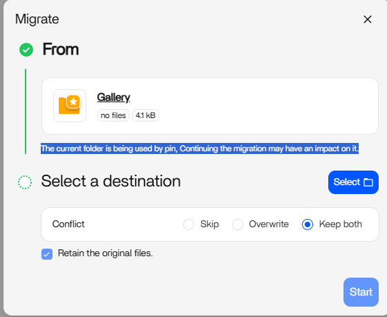Click the dotted circle step icon for destination

[25, 182]
